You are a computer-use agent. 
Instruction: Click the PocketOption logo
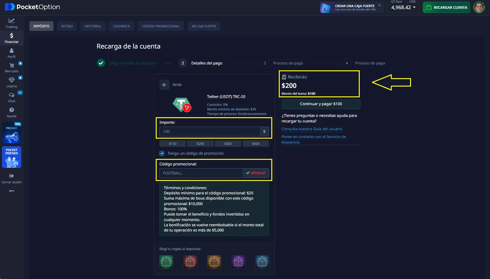coord(32,7)
